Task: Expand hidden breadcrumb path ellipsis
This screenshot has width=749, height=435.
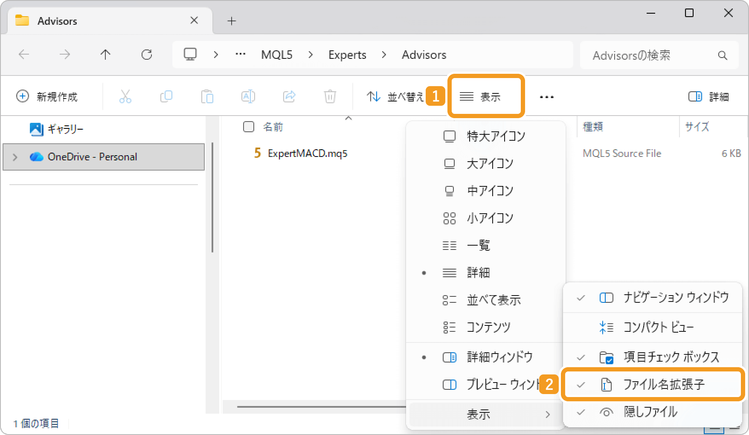Action: click(241, 54)
